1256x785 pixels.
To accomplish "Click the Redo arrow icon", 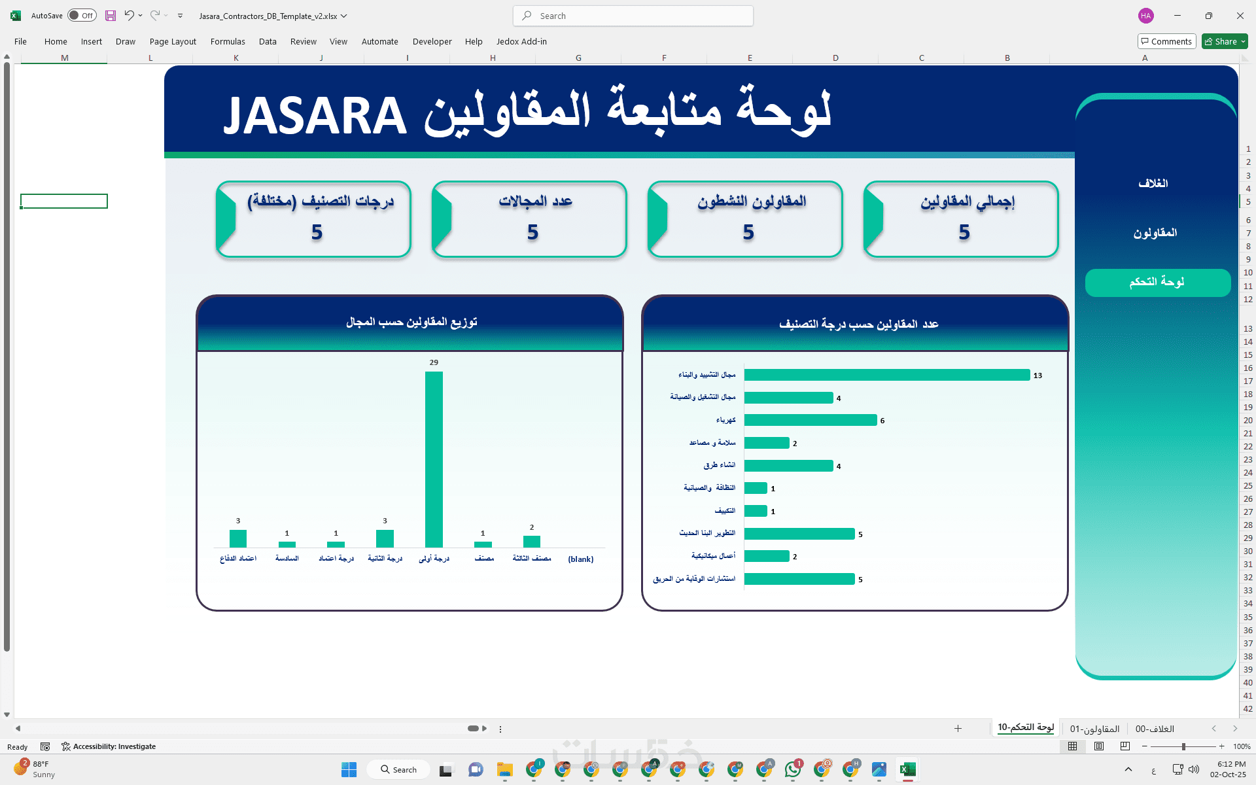I will coord(155,16).
